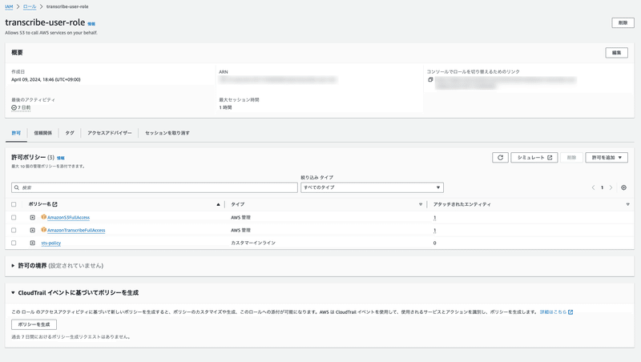Check the sts-policy row checkbox
Screen dimensions: 641x362
pos(14,243)
